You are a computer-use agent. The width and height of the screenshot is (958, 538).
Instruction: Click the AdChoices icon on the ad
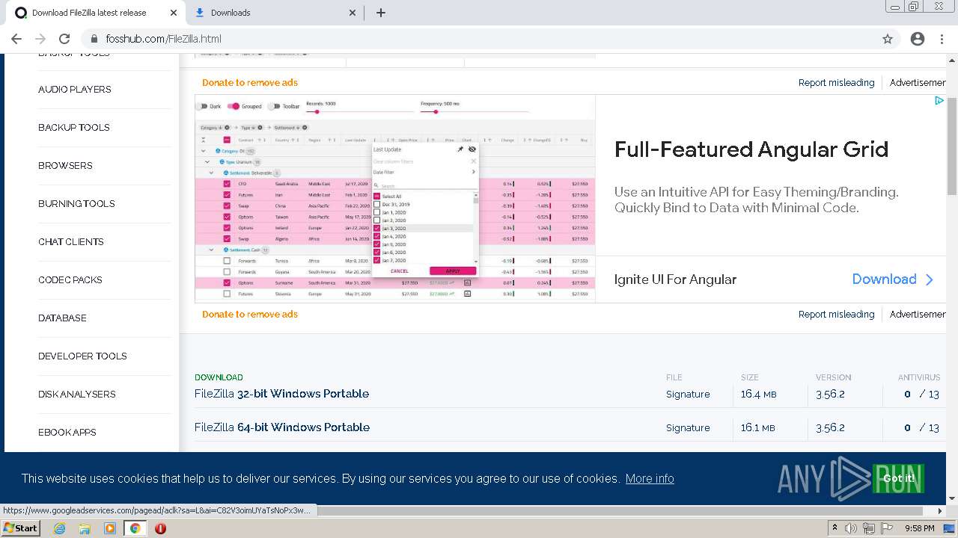(939, 100)
